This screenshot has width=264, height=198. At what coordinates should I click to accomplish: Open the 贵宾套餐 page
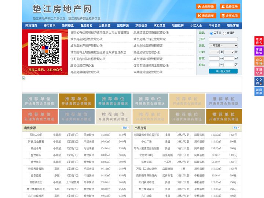pyautogui.click(x=206, y=16)
